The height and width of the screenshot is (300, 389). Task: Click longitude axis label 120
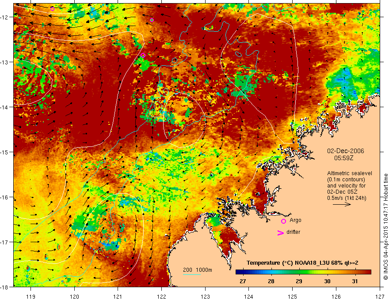[74, 296]
